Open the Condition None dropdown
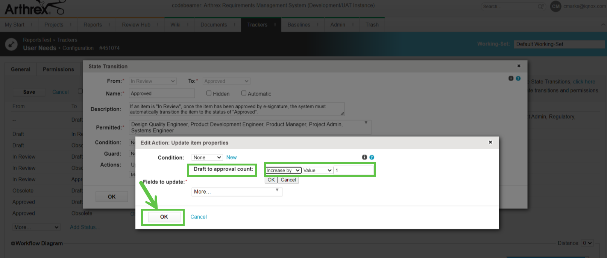This screenshot has width=607, height=258. tap(207, 158)
